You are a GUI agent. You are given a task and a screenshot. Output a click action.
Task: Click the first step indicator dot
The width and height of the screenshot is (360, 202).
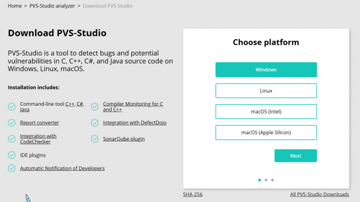(259, 180)
